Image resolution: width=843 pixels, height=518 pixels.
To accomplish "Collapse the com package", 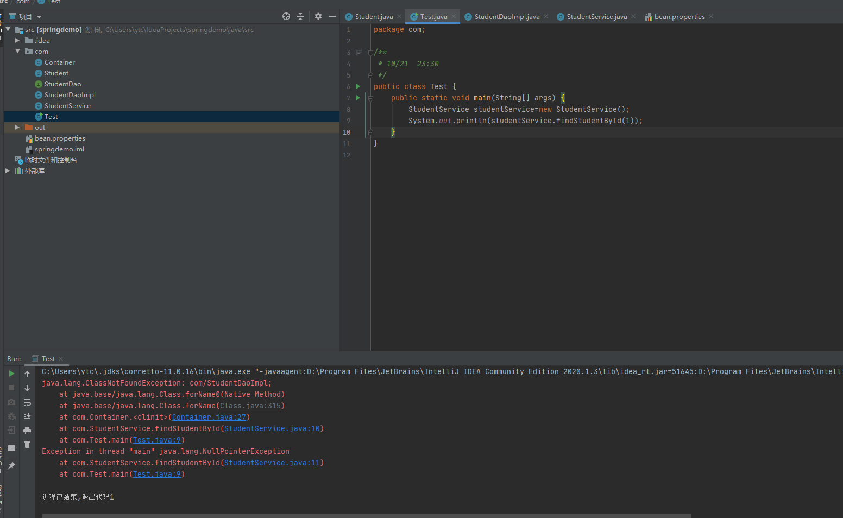I will pos(17,51).
